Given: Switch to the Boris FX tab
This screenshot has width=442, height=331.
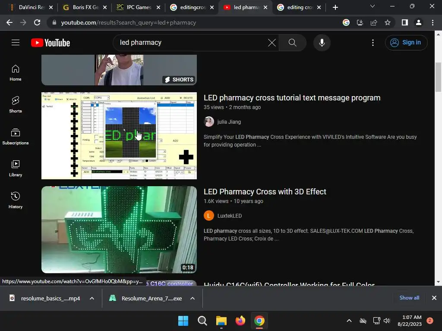Looking at the screenshot, I should tap(85, 7).
